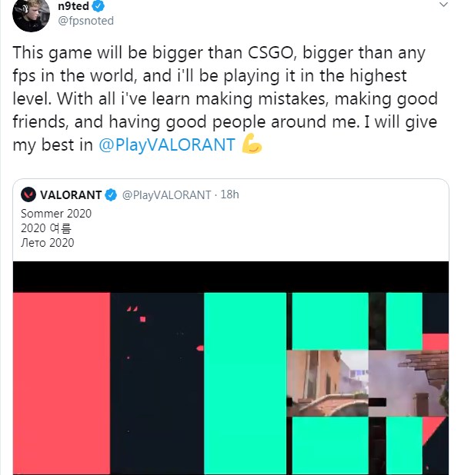Viewport: 461px width, 475px height.
Task: Click the verified badge next to VALORANT
Action: point(111,194)
